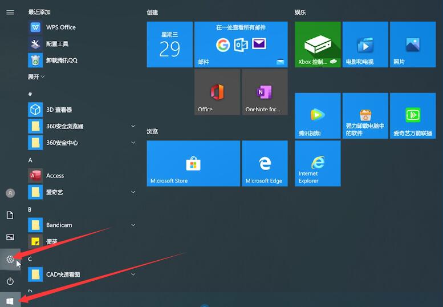Open the OneNote for... tile
Image resolution: width=443 pixels, height=307 pixels.
click(x=265, y=92)
